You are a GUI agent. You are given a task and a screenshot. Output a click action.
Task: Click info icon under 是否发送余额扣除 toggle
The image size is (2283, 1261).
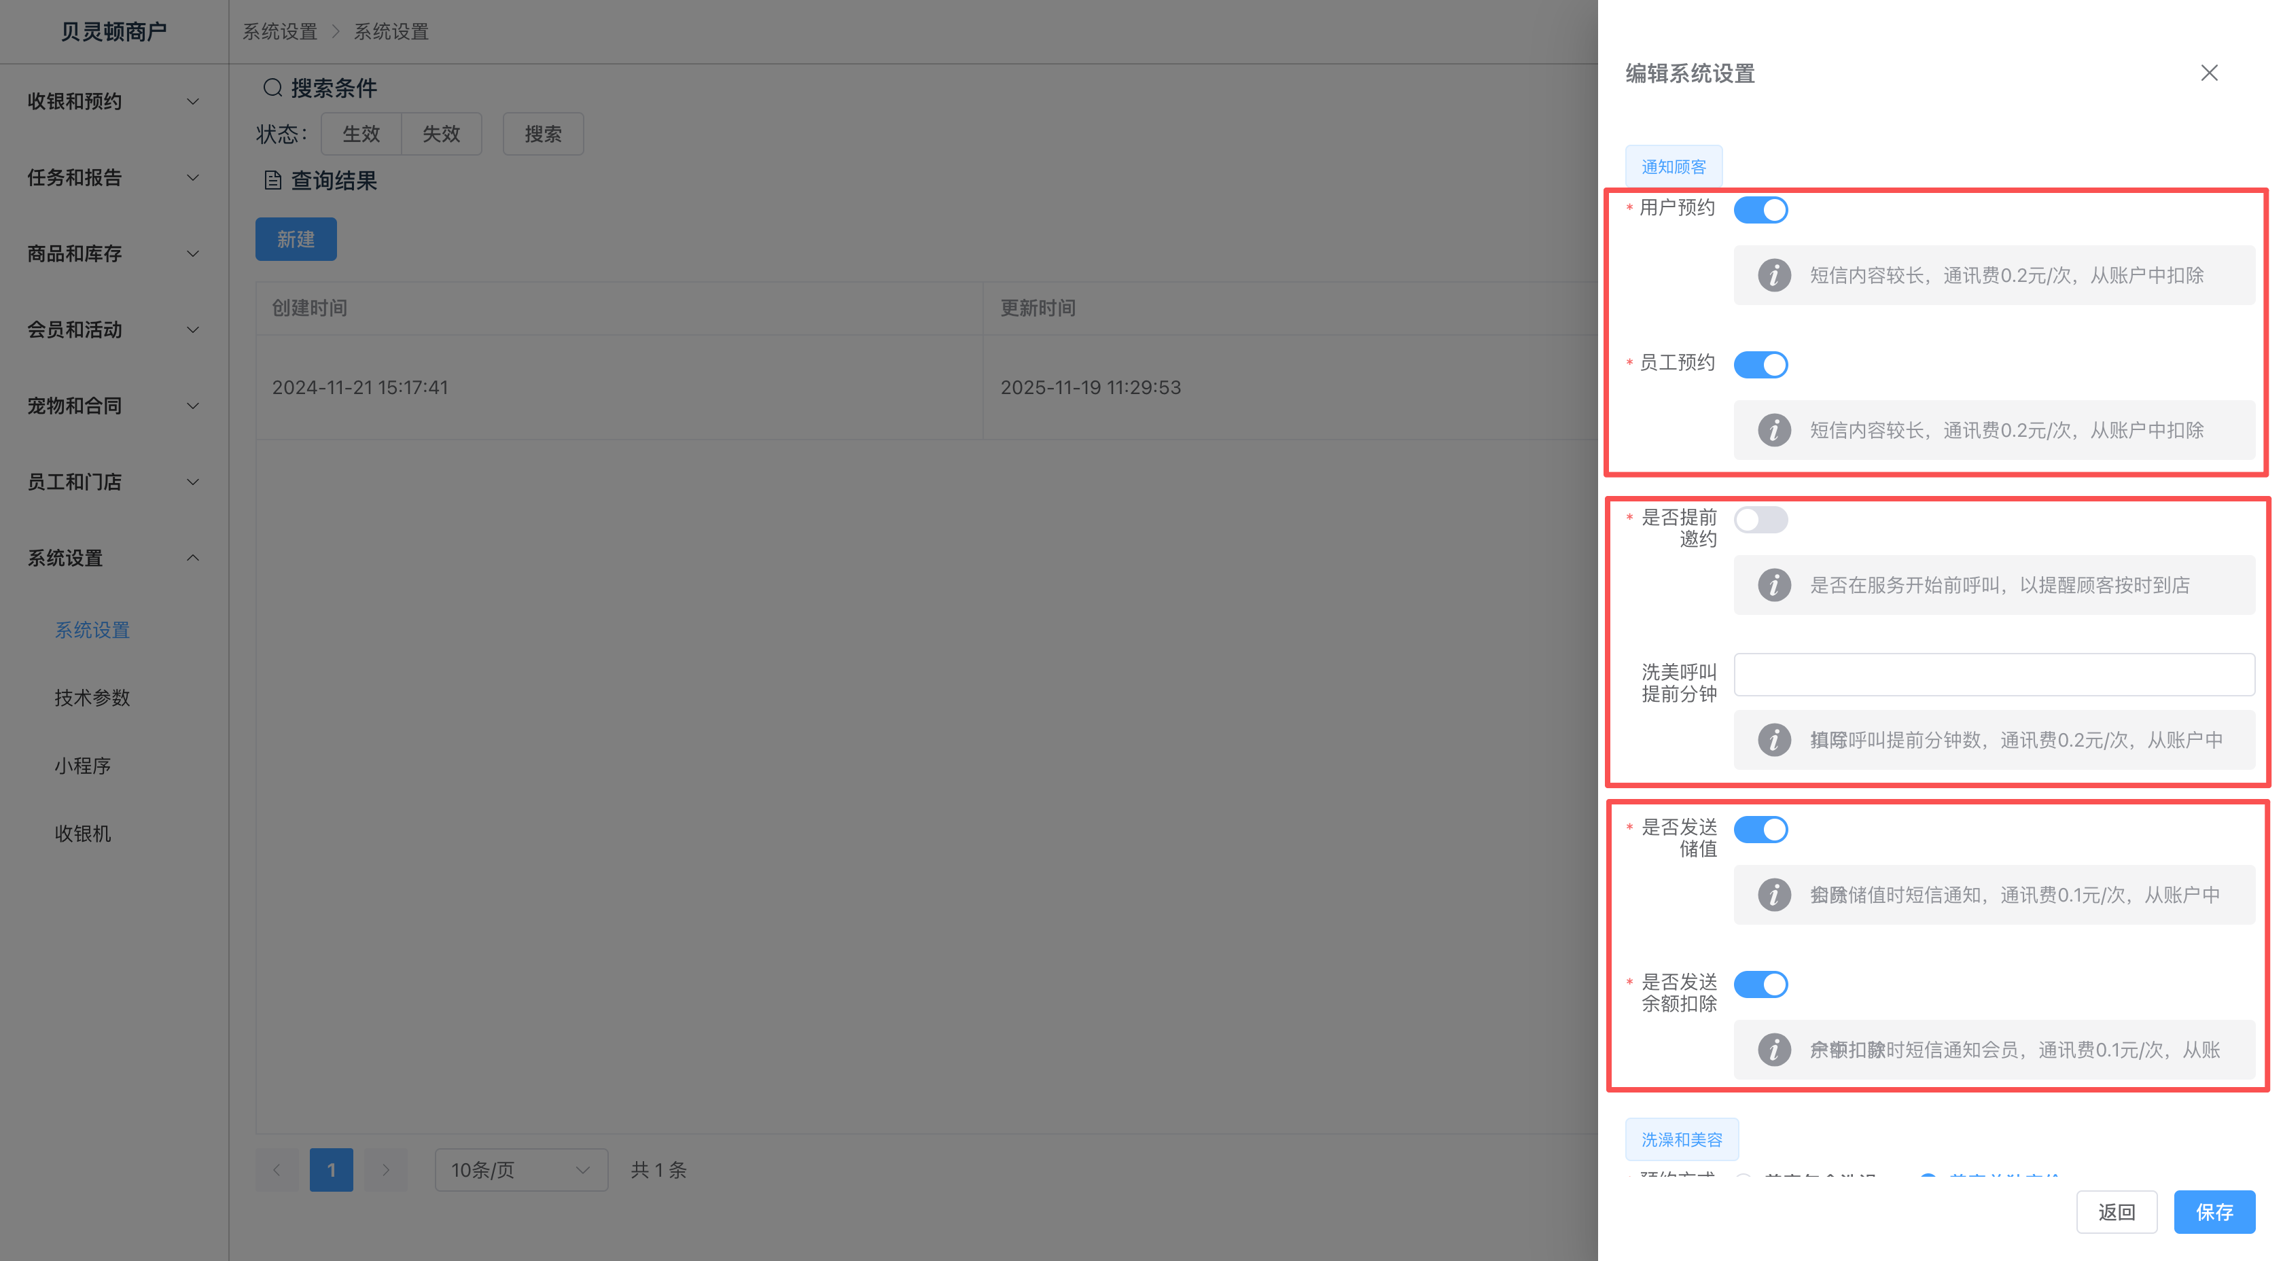(x=1773, y=1050)
